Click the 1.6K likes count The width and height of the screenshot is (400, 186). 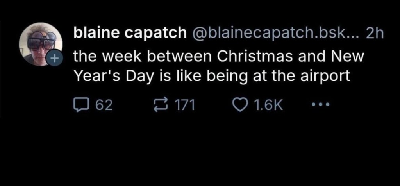pos(268,105)
